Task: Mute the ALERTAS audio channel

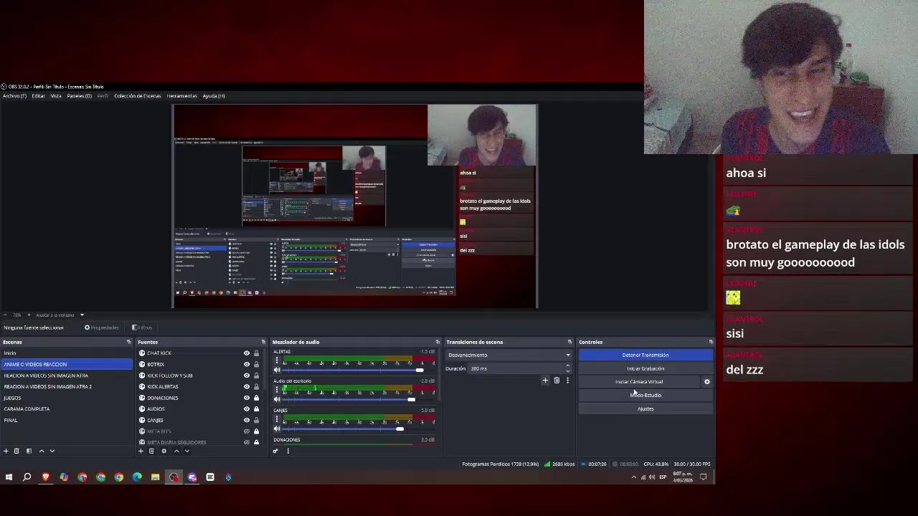Action: pyautogui.click(x=277, y=370)
